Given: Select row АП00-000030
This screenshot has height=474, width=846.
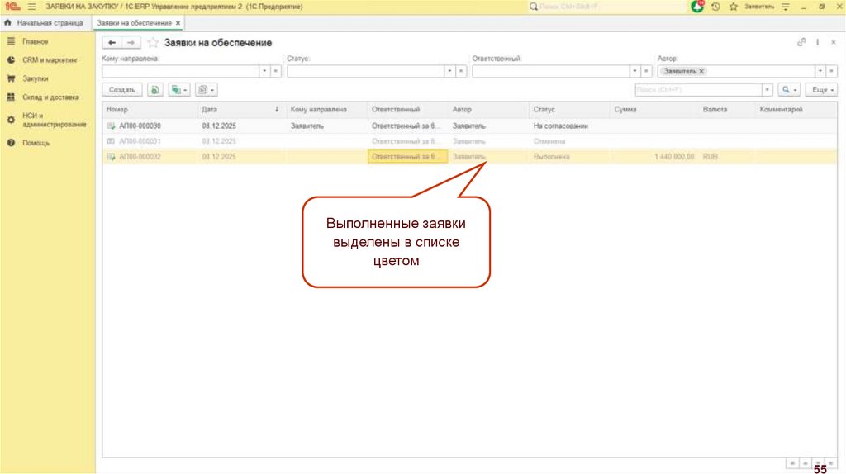Looking at the screenshot, I should (469, 126).
